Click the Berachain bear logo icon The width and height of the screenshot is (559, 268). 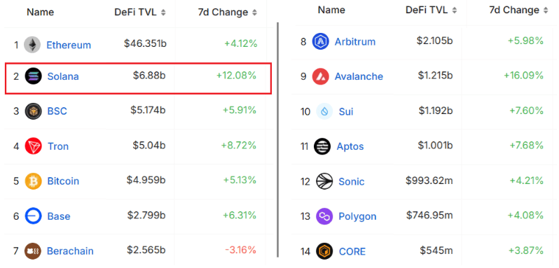pyautogui.click(x=33, y=251)
